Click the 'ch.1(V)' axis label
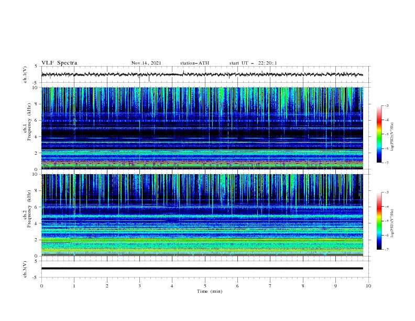 [25, 74]
